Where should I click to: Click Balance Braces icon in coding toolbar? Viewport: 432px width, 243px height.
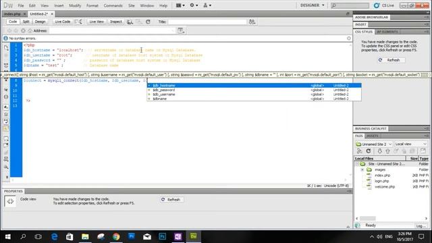coord(6,97)
